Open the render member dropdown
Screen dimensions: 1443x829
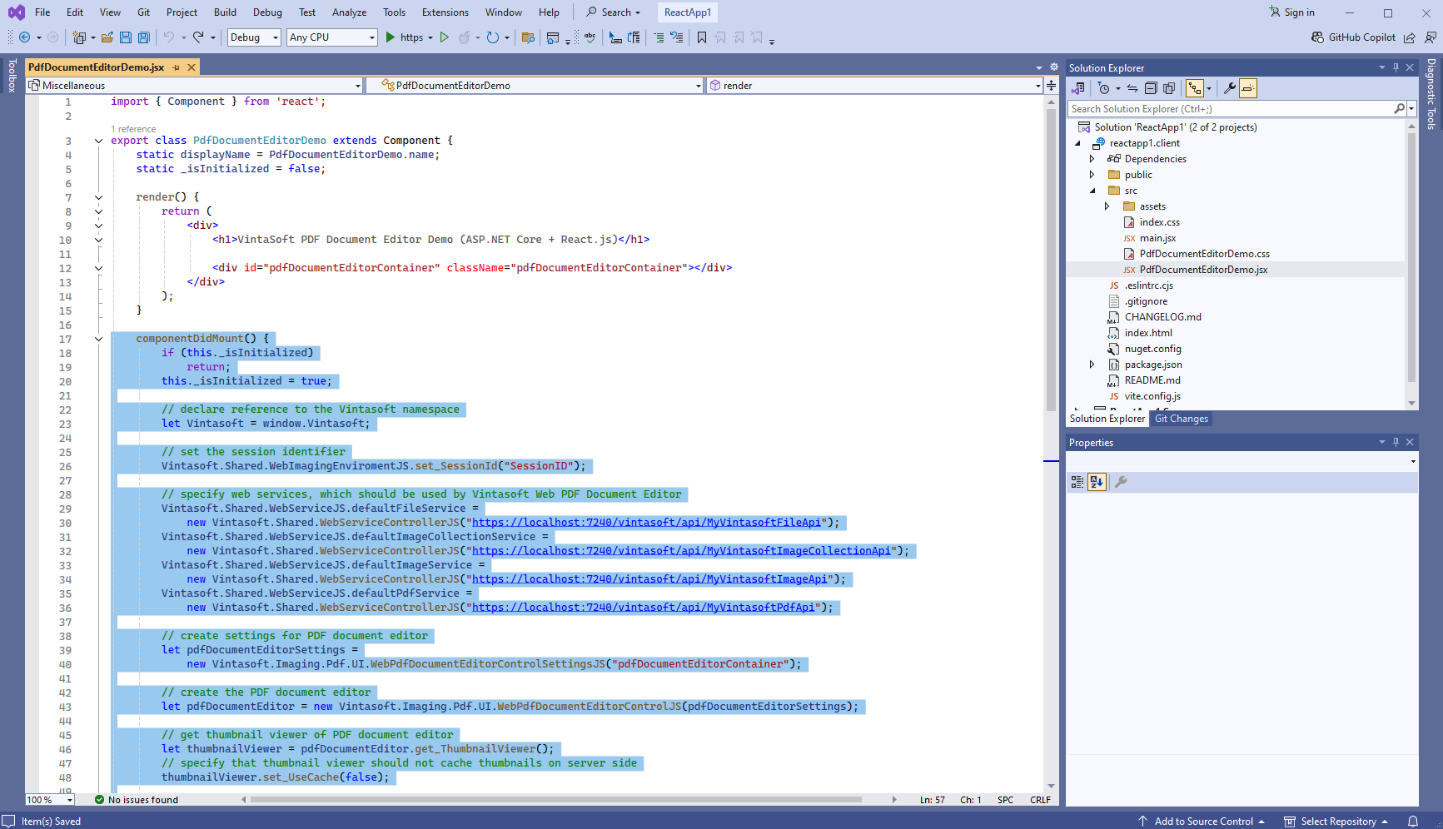click(875, 85)
